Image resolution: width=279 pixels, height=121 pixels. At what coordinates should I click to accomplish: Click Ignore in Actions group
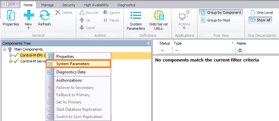(111, 13)
